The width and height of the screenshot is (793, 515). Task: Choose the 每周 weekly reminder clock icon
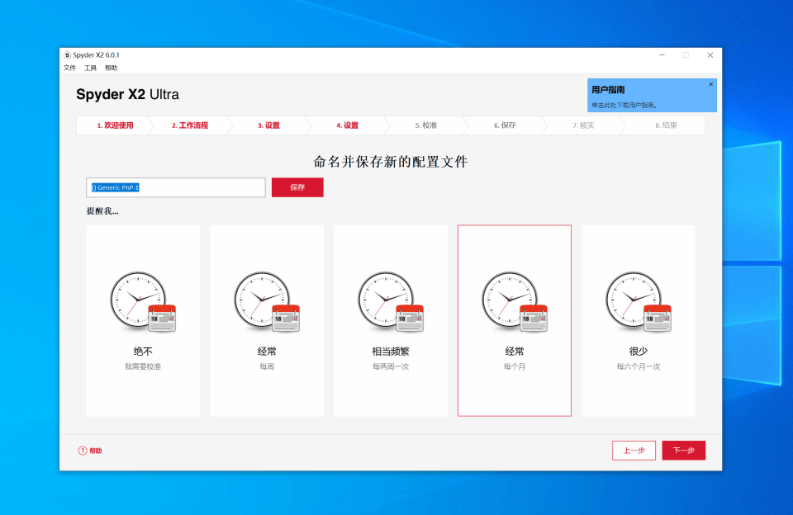[266, 303]
